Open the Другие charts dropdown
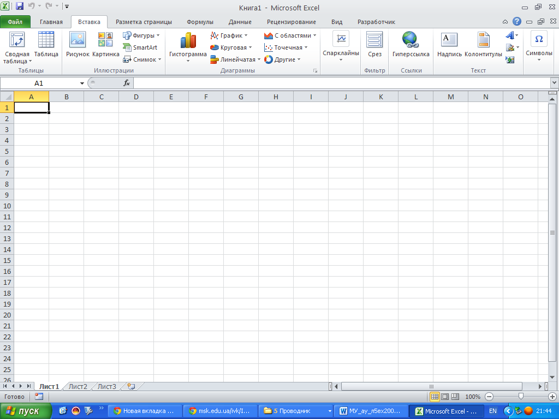This screenshot has width=559, height=419. click(299, 59)
